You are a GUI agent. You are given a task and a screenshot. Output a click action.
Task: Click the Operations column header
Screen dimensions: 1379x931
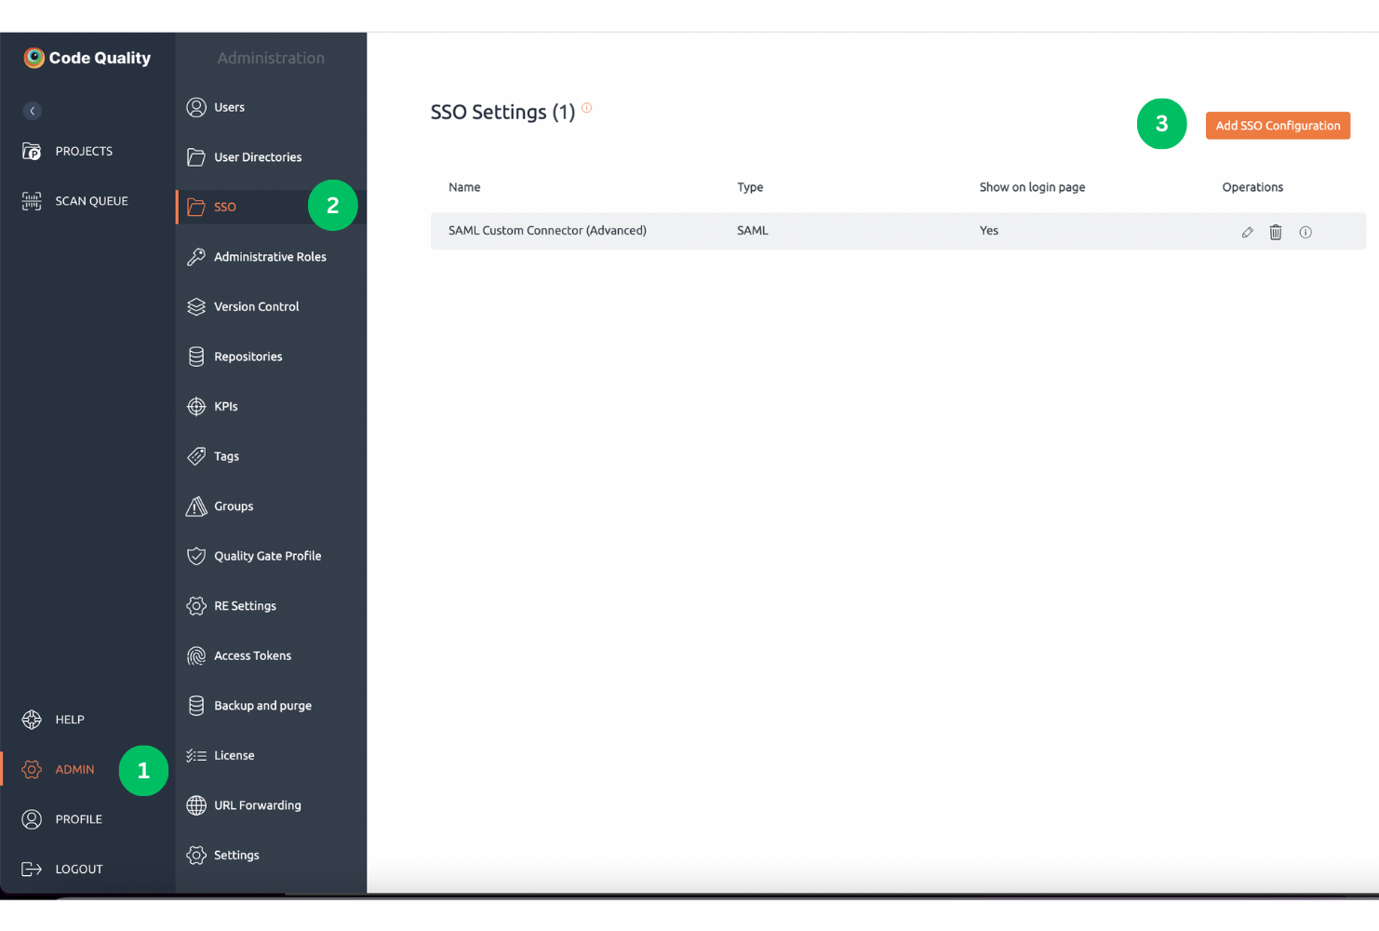pos(1252,187)
